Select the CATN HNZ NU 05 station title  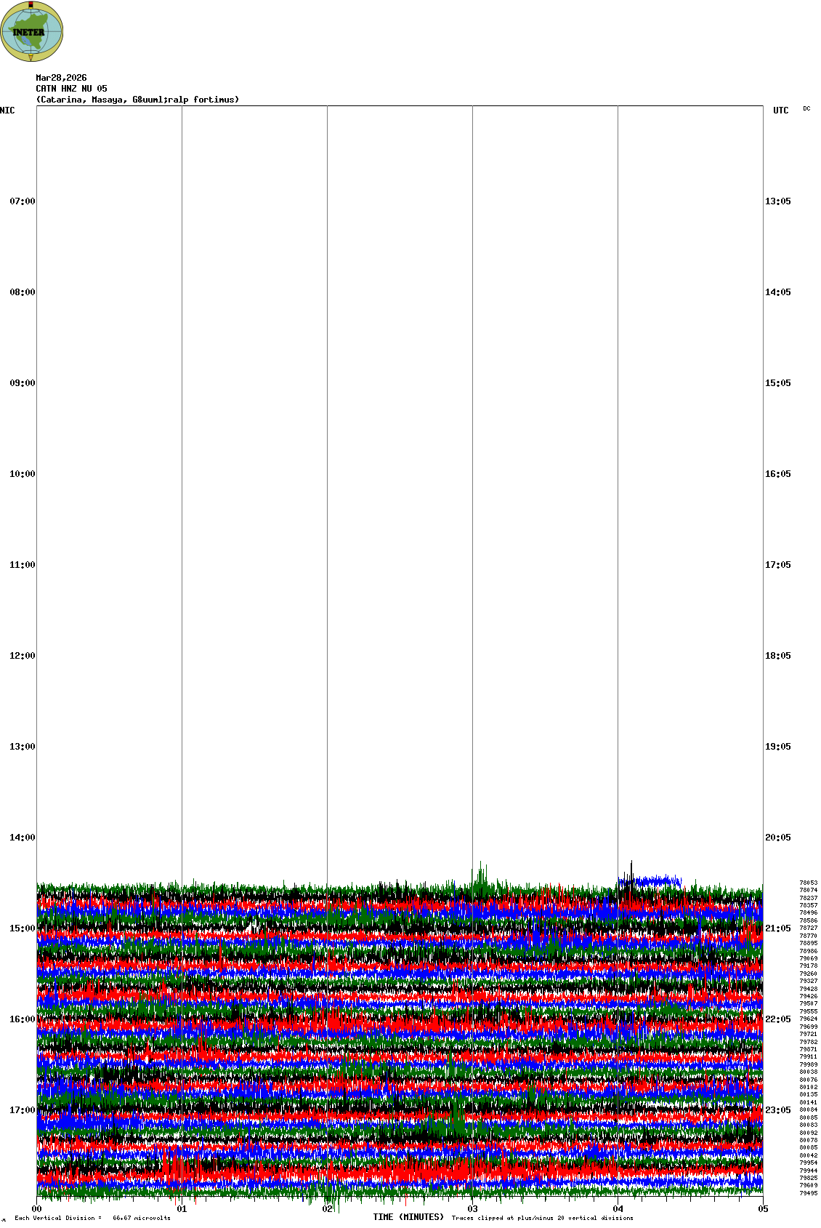[x=71, y=89]
